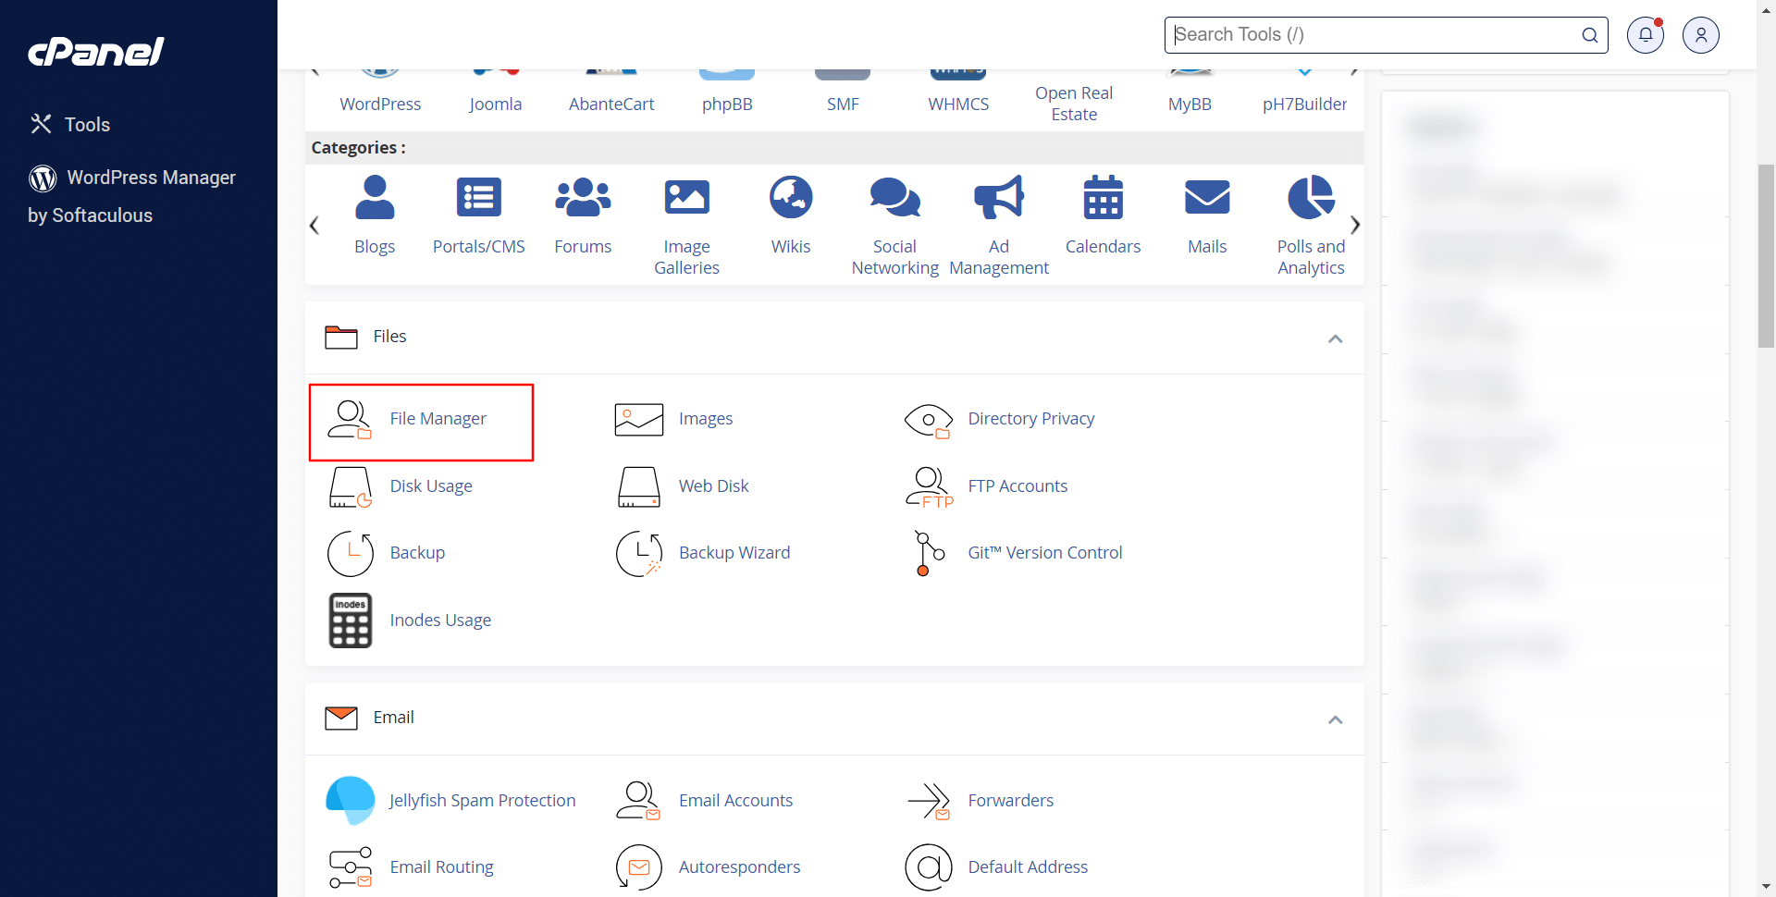Select the Wikis category icon
The height and width of the screenshot is (897, 1776).
click(x=791, y=197)
